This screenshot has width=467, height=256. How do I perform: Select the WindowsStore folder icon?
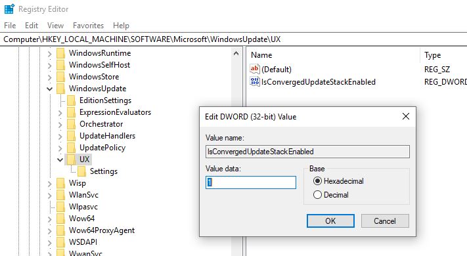(x=61, y=77)
